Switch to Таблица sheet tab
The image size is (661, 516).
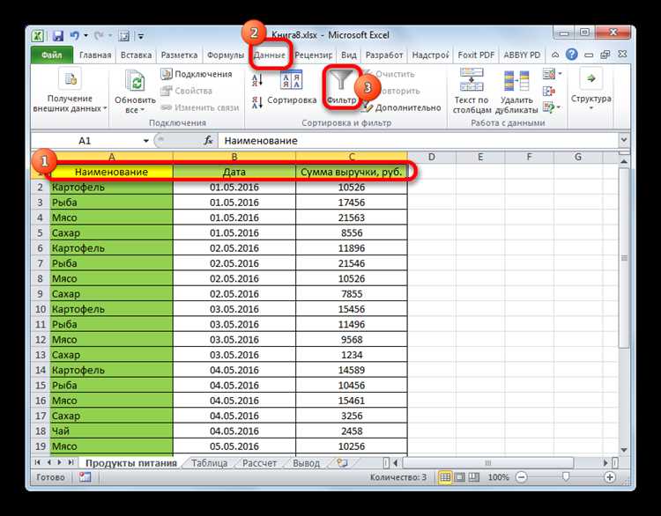click(x=209, y=463)
